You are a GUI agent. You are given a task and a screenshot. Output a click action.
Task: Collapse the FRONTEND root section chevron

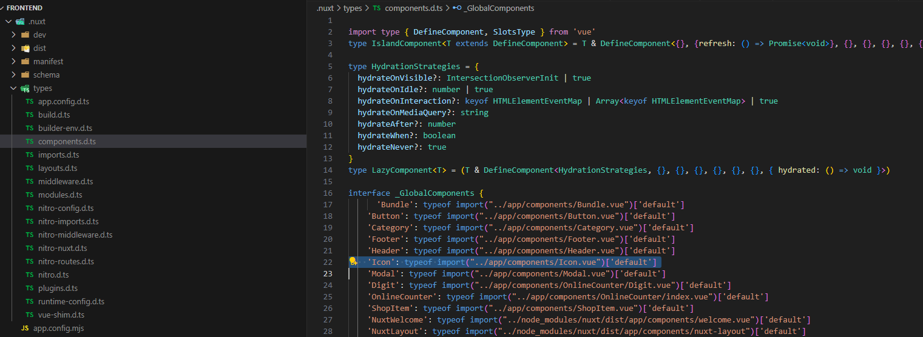[x=3, y=8]
